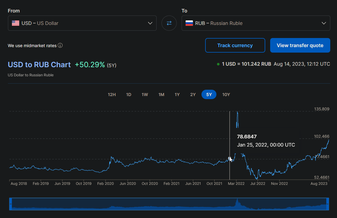This screenshot has width=337, height=218.
Task: Click the left handle of range slider
Action: coord(11,204)
